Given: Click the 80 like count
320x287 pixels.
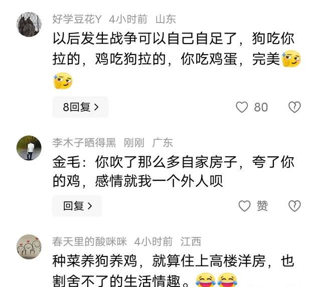Looking at the screenshot, I should tap(261, 107).
